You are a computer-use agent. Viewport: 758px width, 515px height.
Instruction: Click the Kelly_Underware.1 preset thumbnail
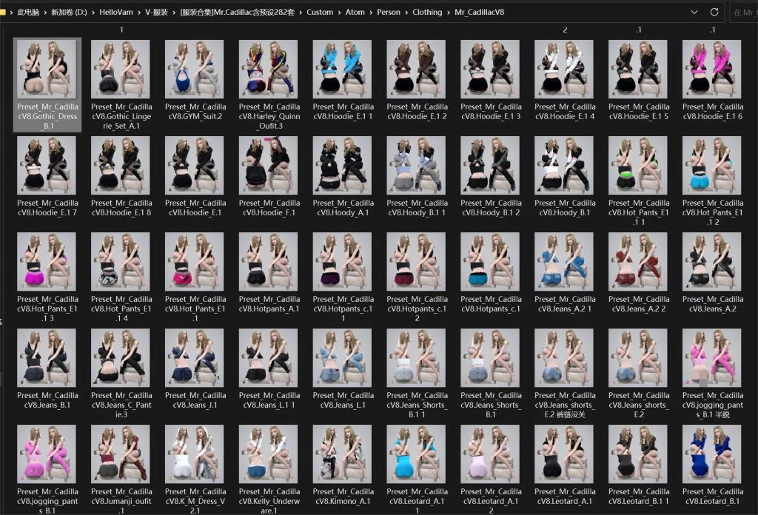tap(268, 454)
